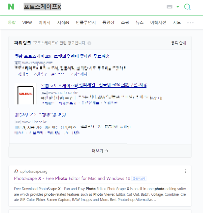Select the 인플루언서 tab
Screen dimensions: 203x213
[86, 22]
